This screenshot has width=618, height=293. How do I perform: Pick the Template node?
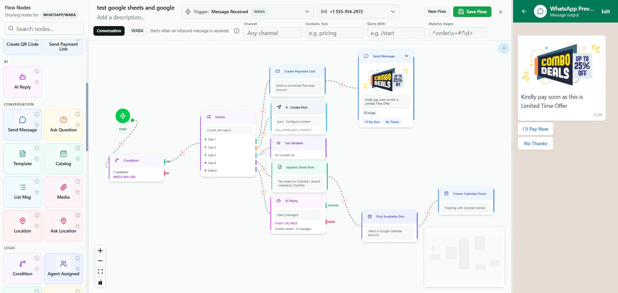point(23,158)
